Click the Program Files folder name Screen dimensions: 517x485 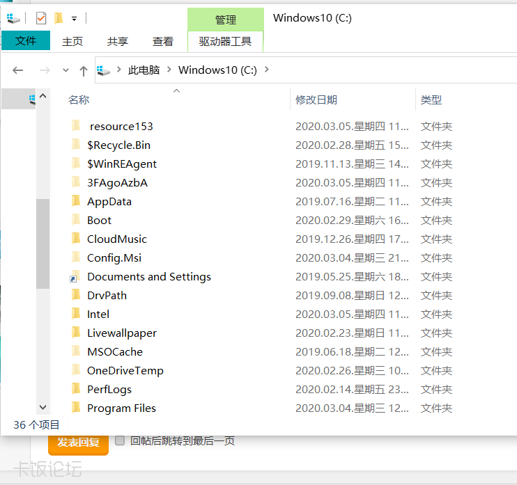[121, 408]
